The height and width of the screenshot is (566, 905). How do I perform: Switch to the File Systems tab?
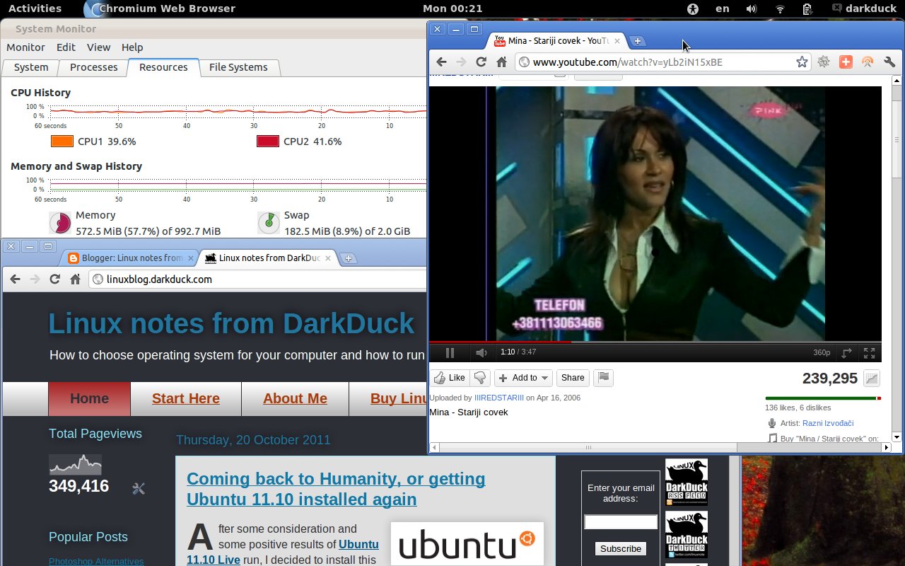238,67
